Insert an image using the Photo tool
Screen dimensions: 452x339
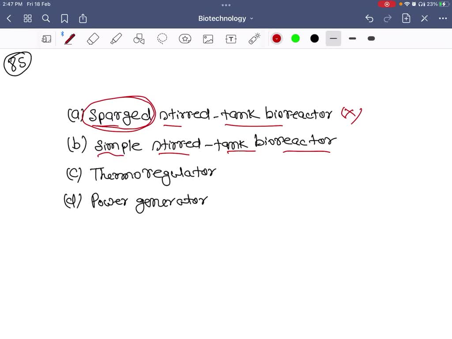(207, 38)
